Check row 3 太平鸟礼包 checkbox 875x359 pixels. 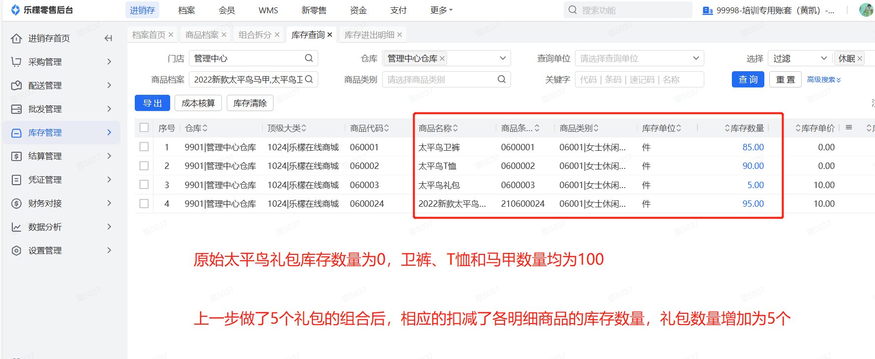pos(144,185)
